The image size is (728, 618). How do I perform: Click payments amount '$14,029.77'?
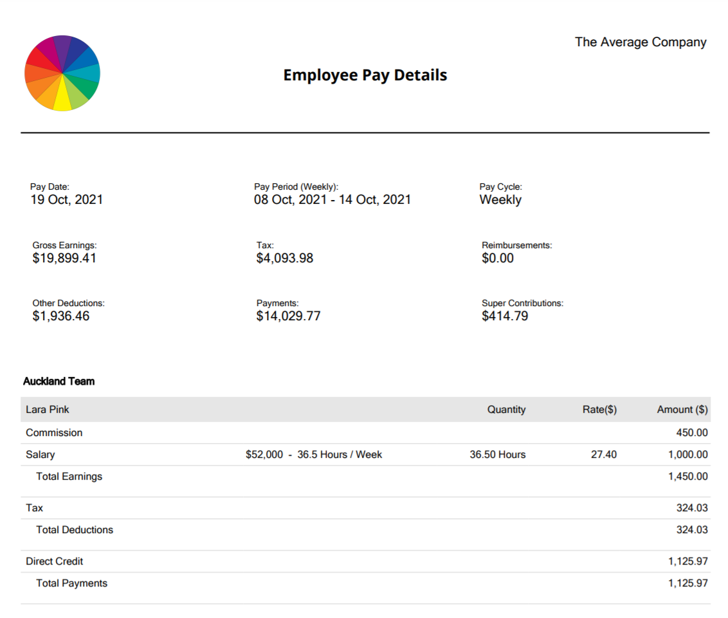(288, 316)
